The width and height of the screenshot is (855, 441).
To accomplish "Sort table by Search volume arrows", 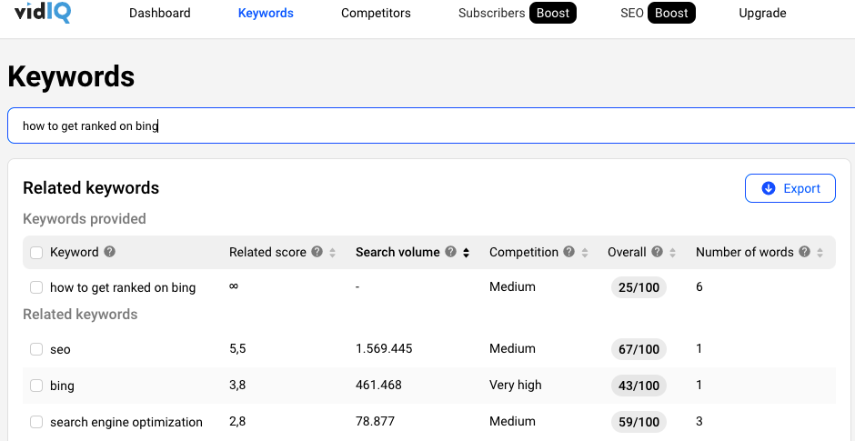I will pyautogui.click(x=467, y=253).
